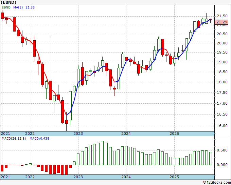Click the highlighted 21.29 current price tag
The width and height of the screenshot is (231, 185).
click(x=221, y=22)
